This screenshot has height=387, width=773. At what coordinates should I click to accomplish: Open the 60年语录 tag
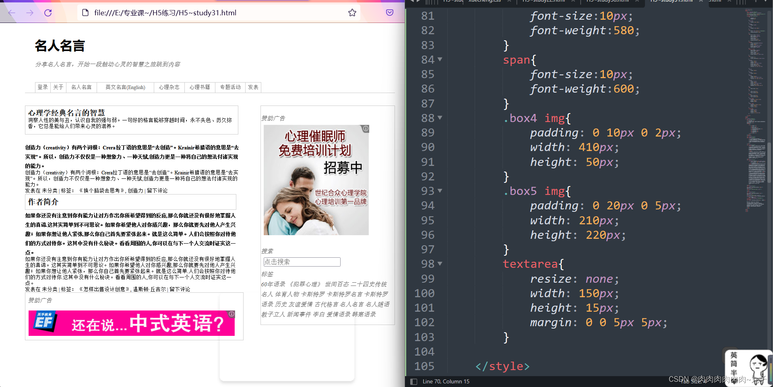(x=273, y=284)
